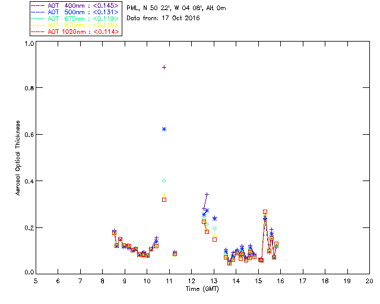This screenshot has height=304, width=380.
Task: Click the 'Aerosol Optical Thickness' axis title
Action: pos(18,158)
